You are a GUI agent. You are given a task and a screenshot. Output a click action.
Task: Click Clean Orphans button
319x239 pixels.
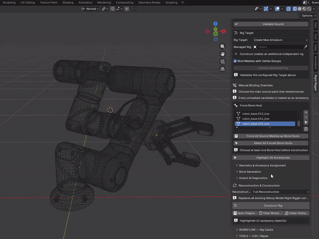point(296,213)
